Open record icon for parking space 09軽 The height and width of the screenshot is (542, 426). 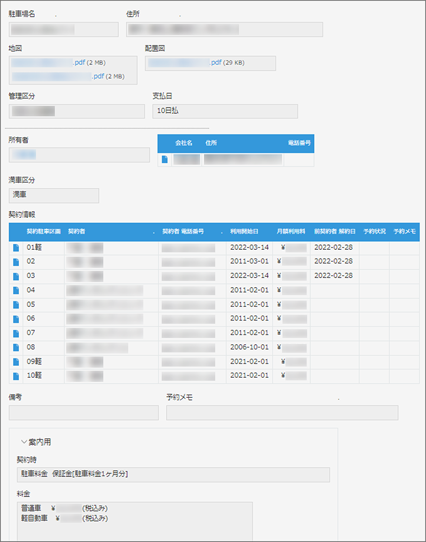point(16,362)
